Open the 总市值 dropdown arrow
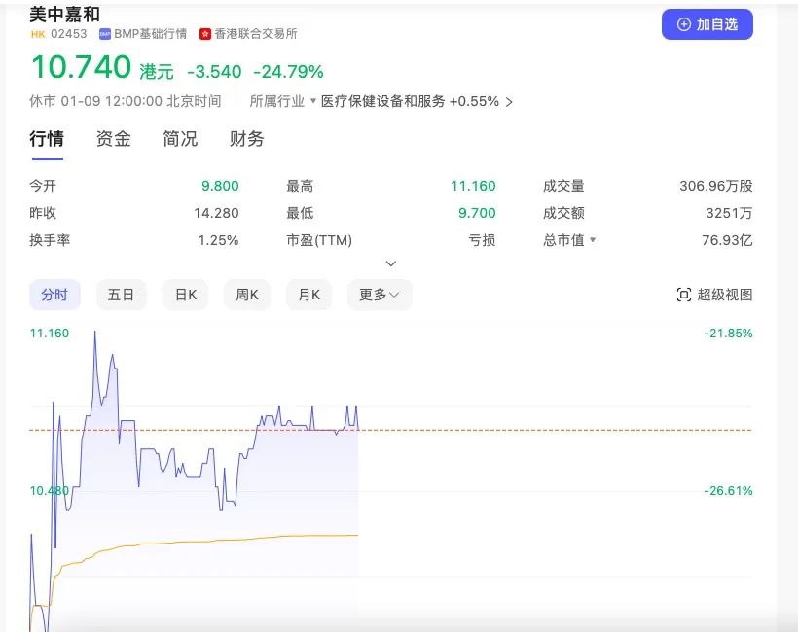 pyautogui.click(x=592, y=240)
